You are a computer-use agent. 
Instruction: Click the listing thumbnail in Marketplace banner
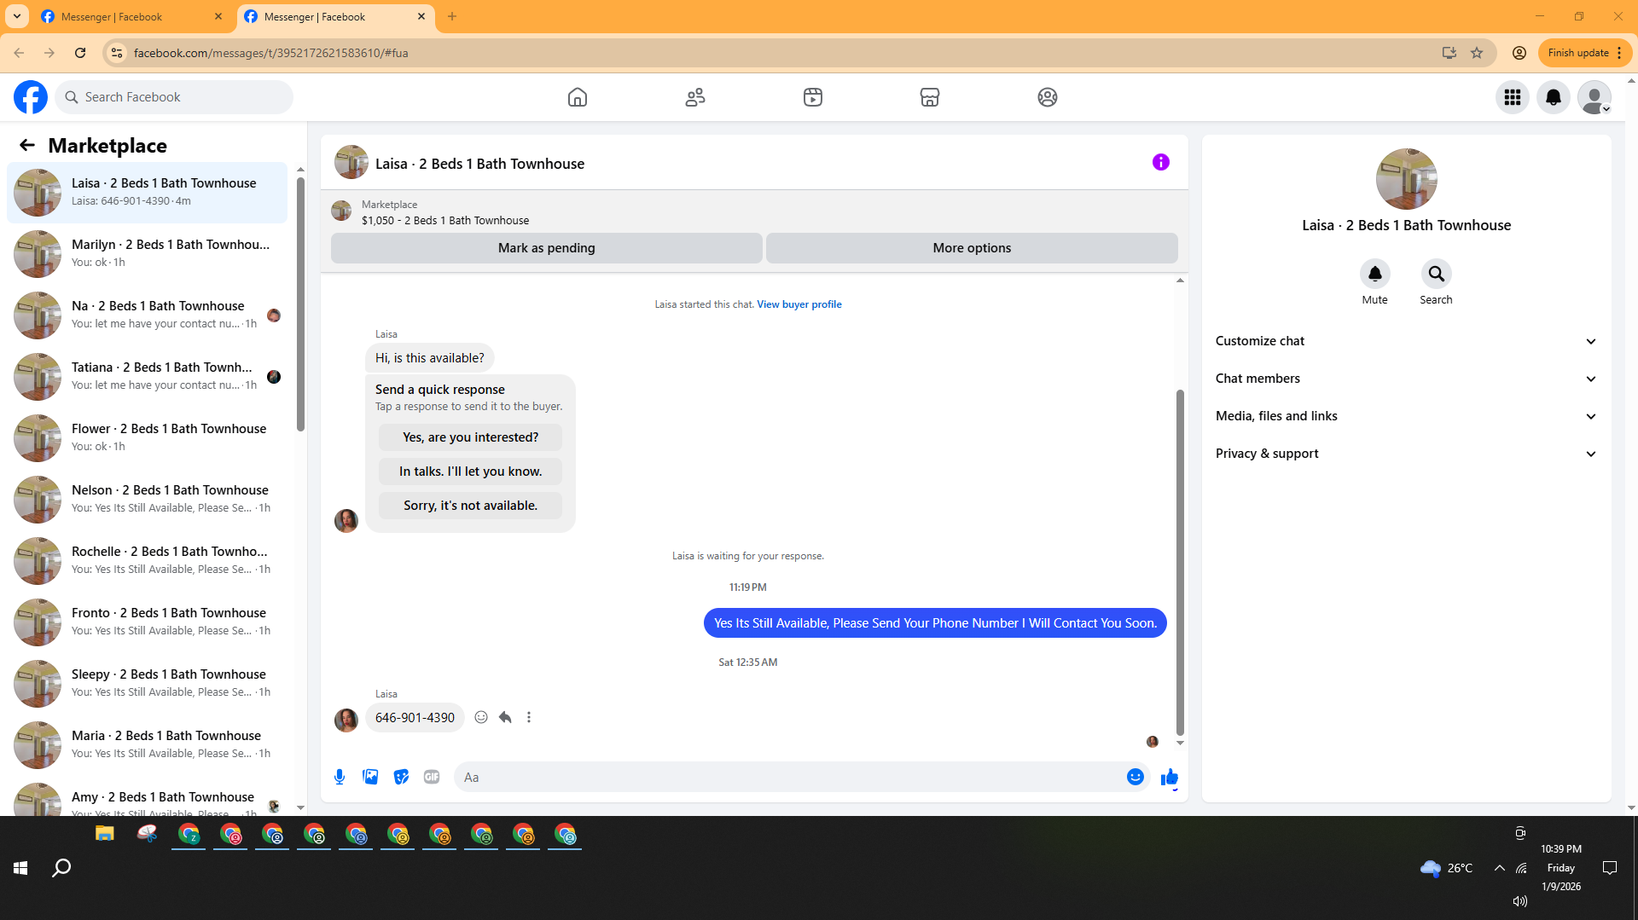tap(341, 211)
